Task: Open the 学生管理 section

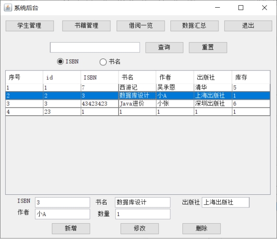Action: click(x=30, y=26)
